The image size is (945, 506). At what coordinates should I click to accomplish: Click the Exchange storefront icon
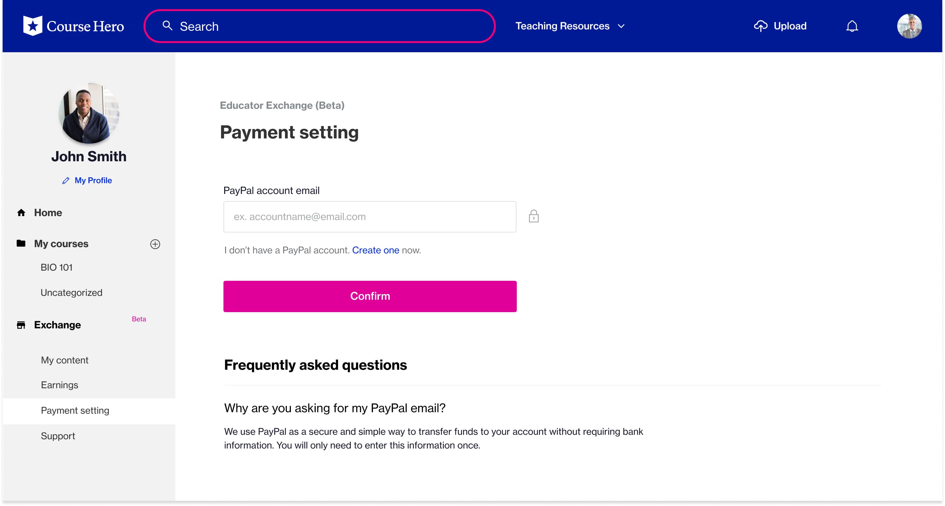point(21,325)
